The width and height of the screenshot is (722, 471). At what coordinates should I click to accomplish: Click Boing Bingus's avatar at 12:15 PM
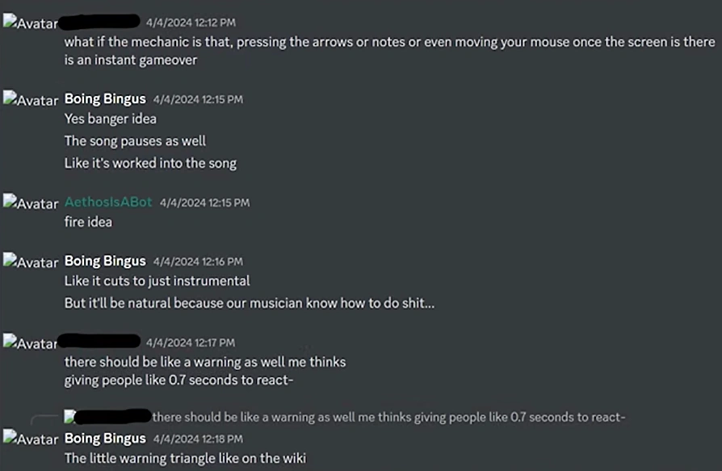click(x=30, y=100)
